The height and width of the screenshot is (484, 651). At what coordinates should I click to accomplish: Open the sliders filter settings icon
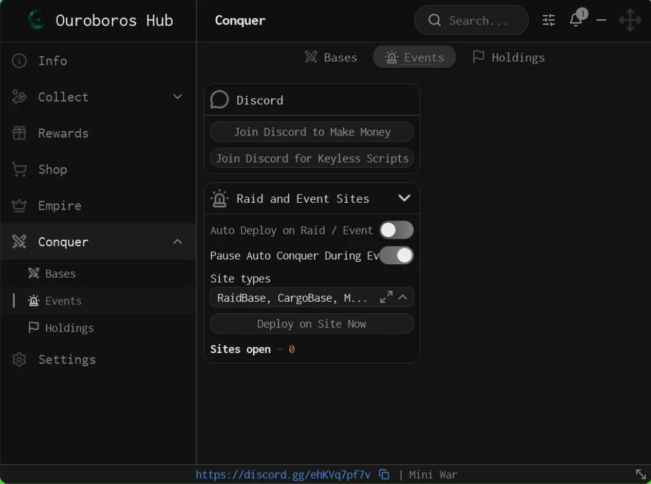(549, 20)
